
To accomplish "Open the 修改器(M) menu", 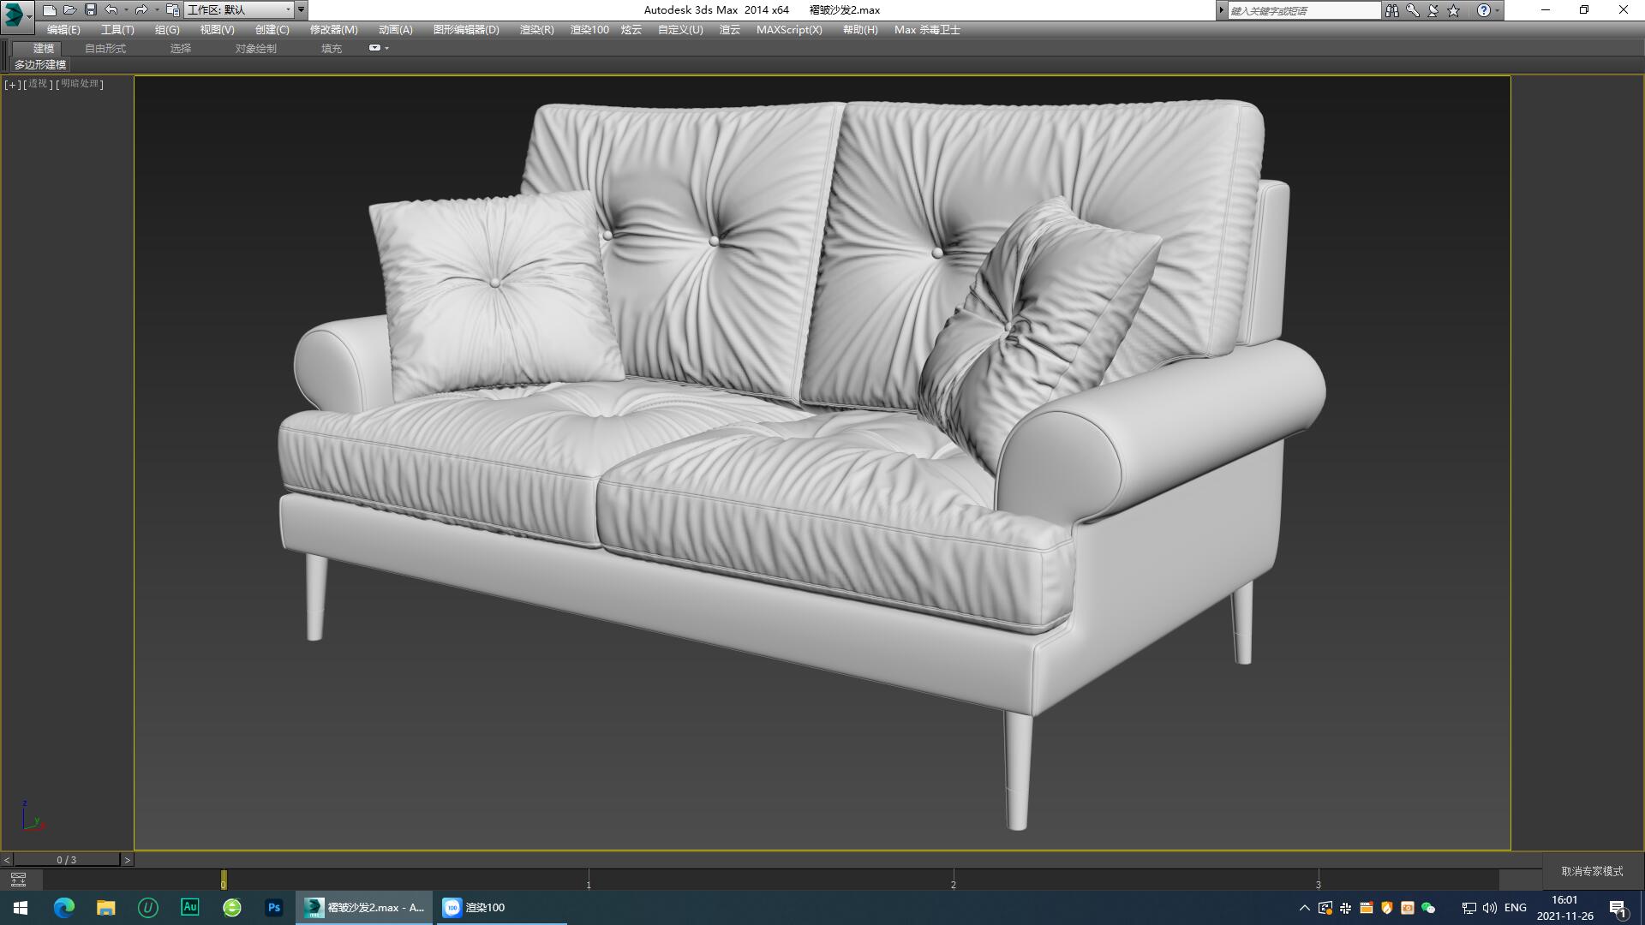I will [333, 30].
